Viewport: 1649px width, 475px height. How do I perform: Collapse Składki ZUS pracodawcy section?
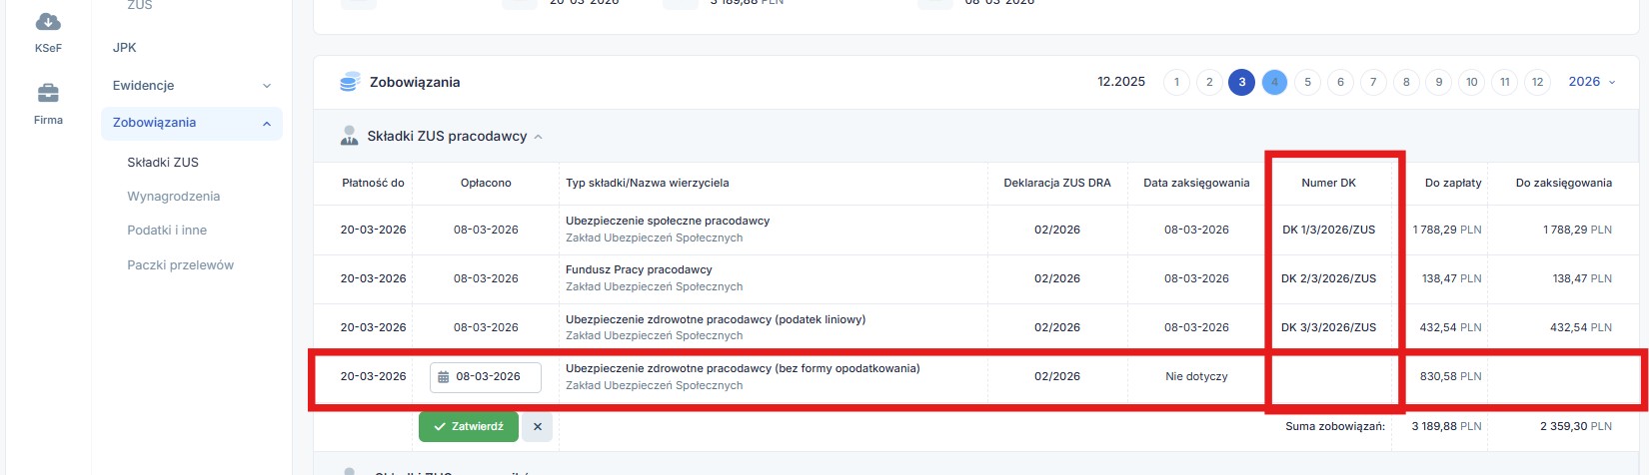tap(539, 137)
